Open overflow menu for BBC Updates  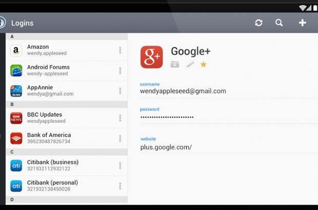point(120,118)
